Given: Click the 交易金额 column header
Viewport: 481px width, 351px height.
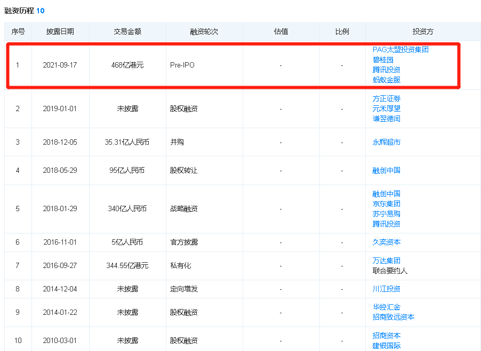Looking at the screenshot, I should click(x=127, y=32).
